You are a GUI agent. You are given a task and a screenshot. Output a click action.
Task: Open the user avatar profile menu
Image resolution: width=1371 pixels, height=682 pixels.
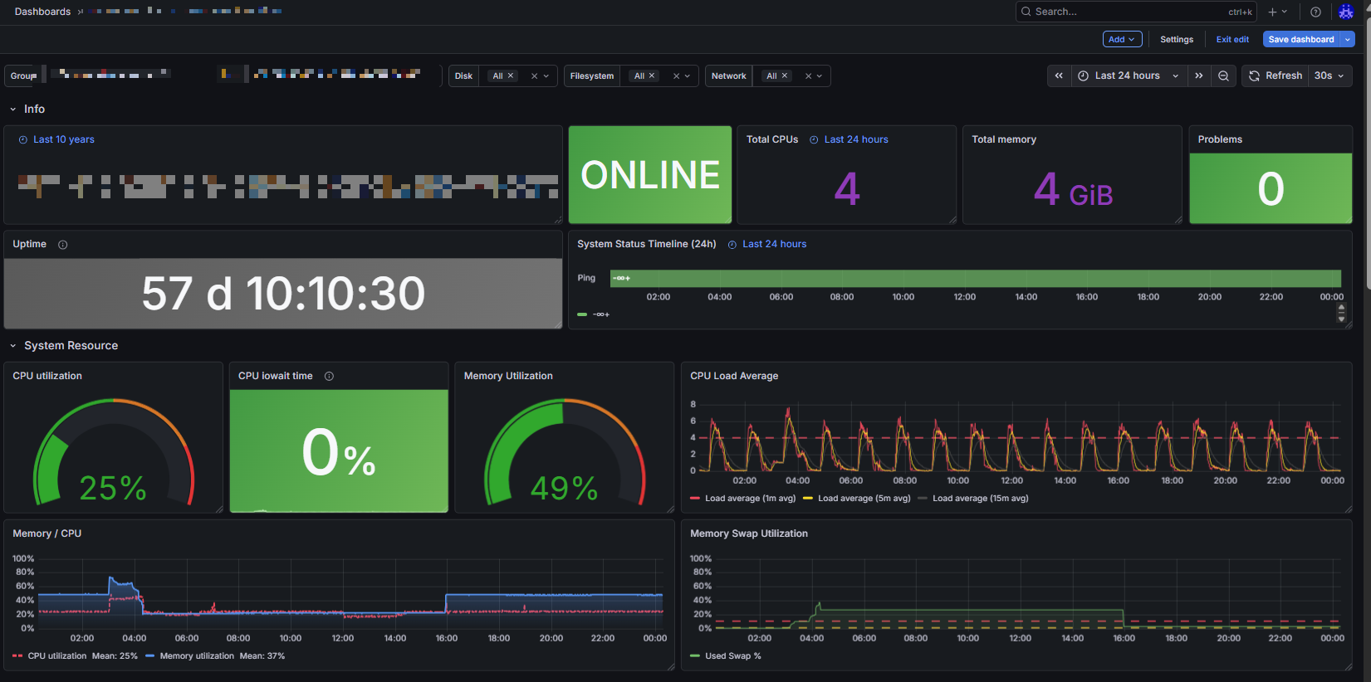pyautogui.click(x=1346, y=12)
